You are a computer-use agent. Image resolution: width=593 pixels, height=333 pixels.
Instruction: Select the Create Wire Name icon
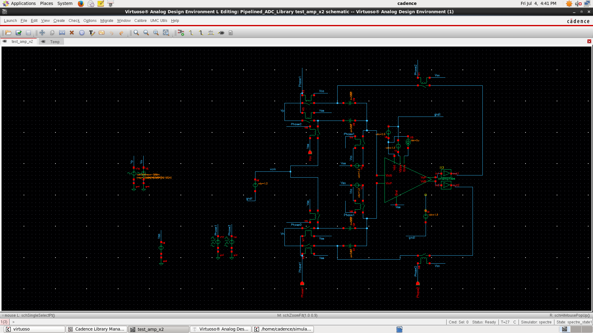[211, 33]
